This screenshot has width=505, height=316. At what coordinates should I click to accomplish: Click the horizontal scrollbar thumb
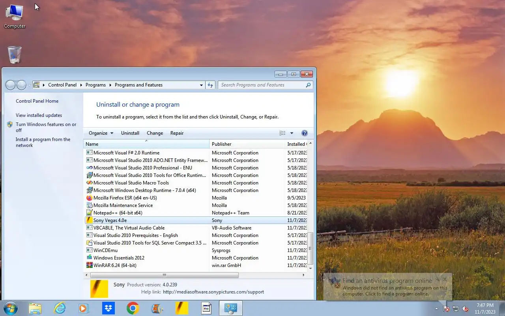164,275
